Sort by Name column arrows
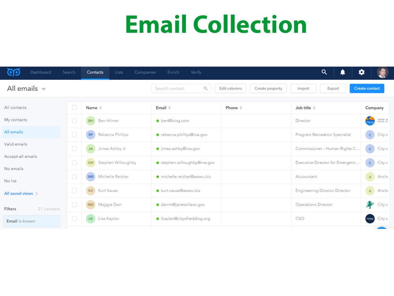Viewport: 394px width, 296px height. coord(100,108)
